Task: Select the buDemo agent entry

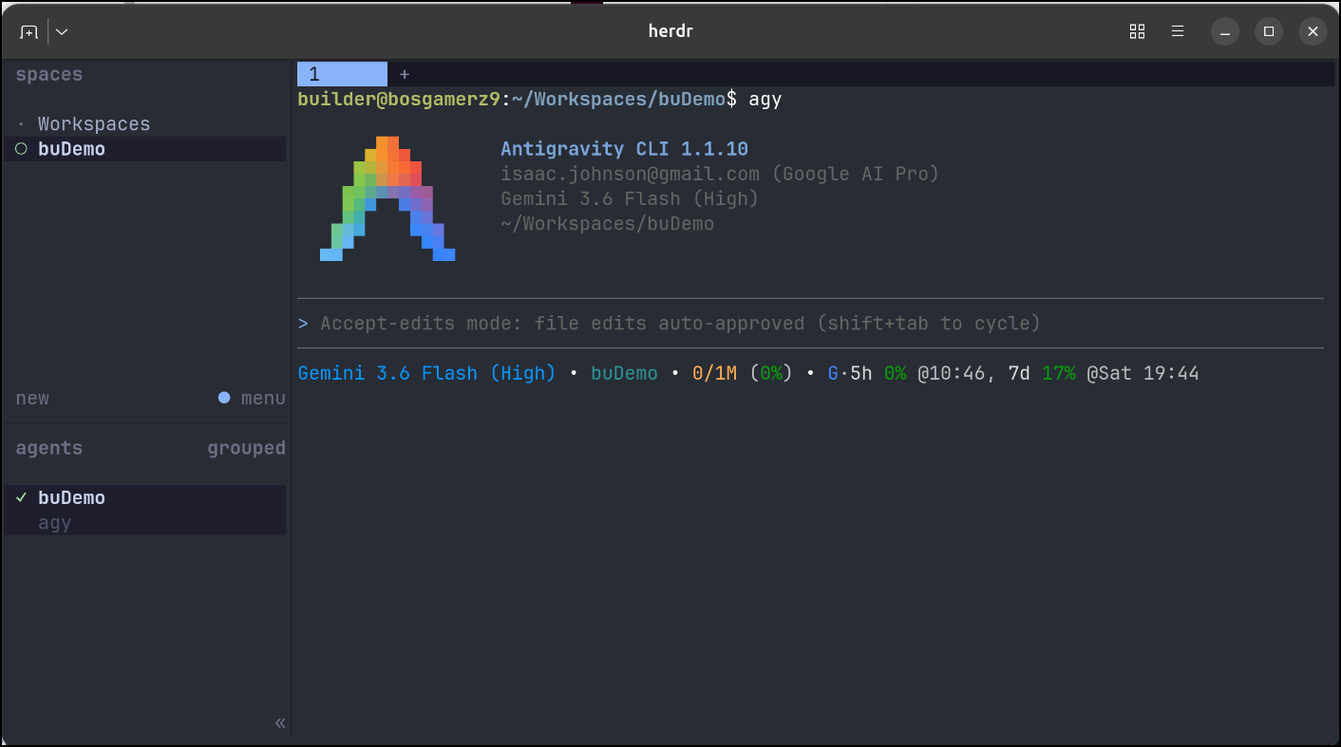Action: (144, 497)
